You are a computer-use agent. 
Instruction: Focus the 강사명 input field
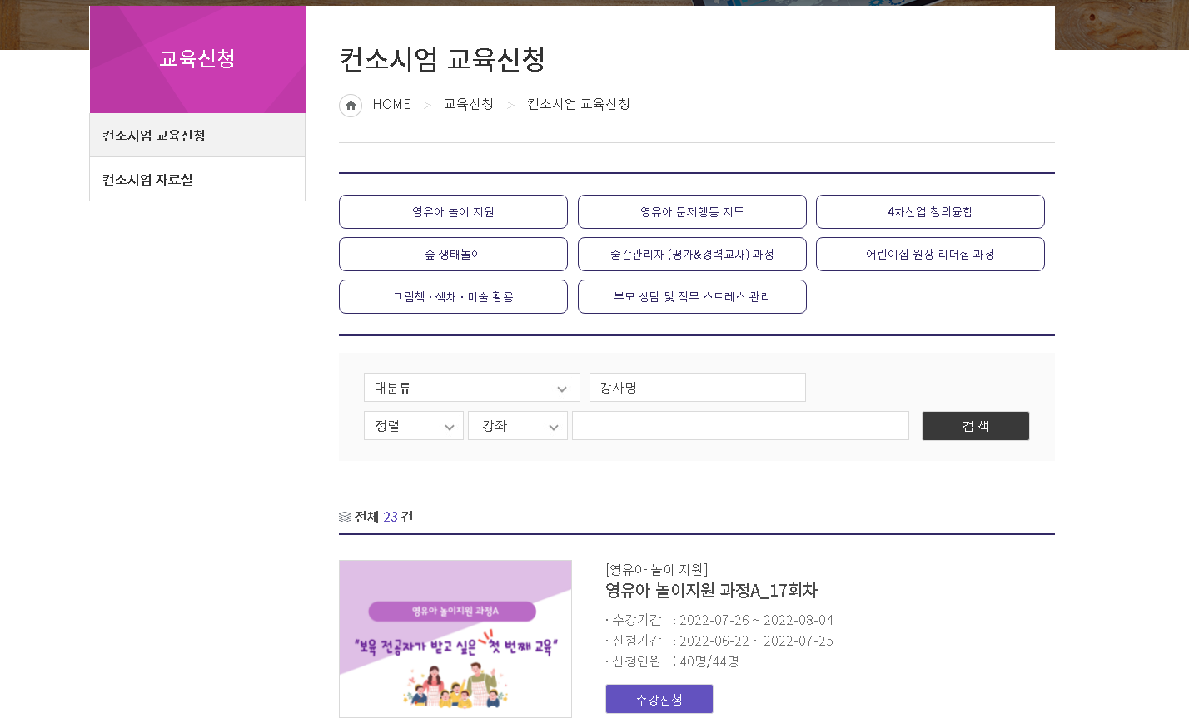698,388
